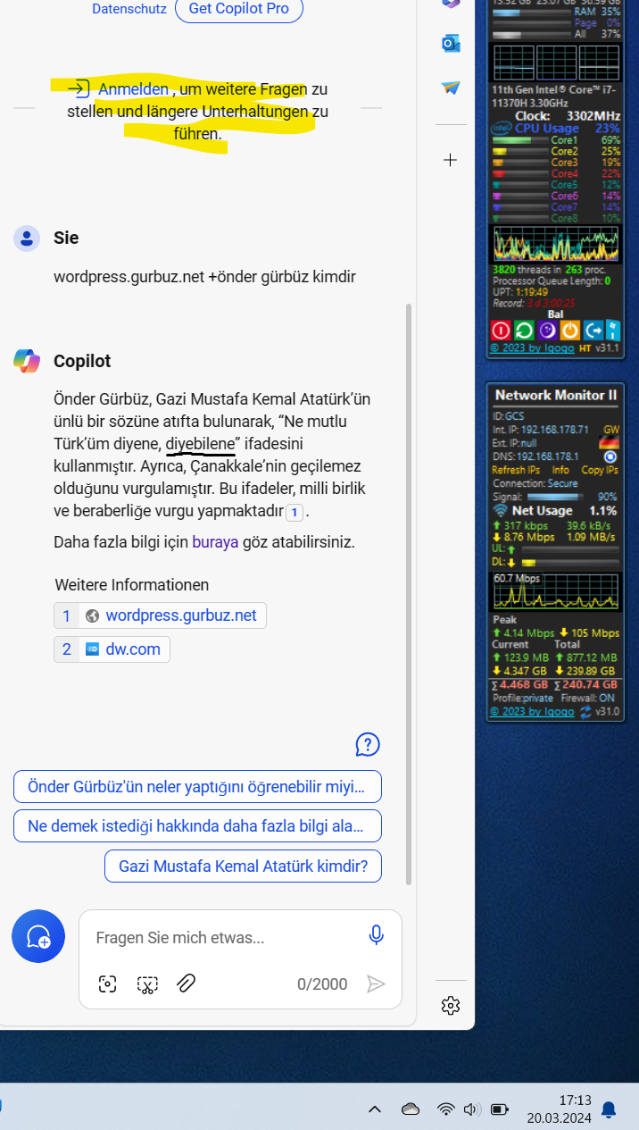
Task: Click the send message arrow
Action: [376, 984]
